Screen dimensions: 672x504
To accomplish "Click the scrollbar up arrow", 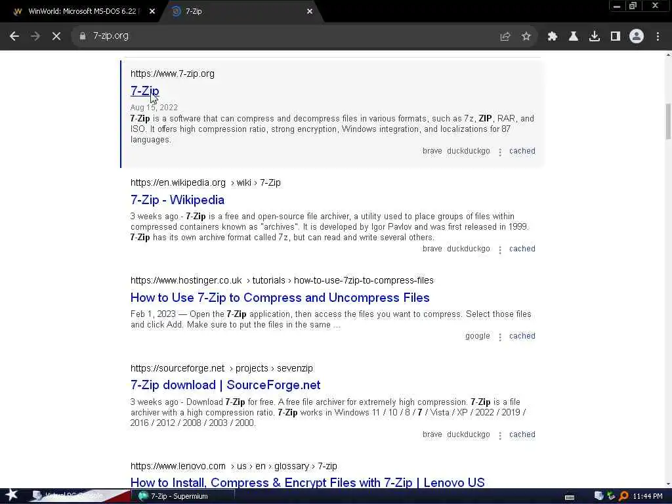I will click(668, 54).
